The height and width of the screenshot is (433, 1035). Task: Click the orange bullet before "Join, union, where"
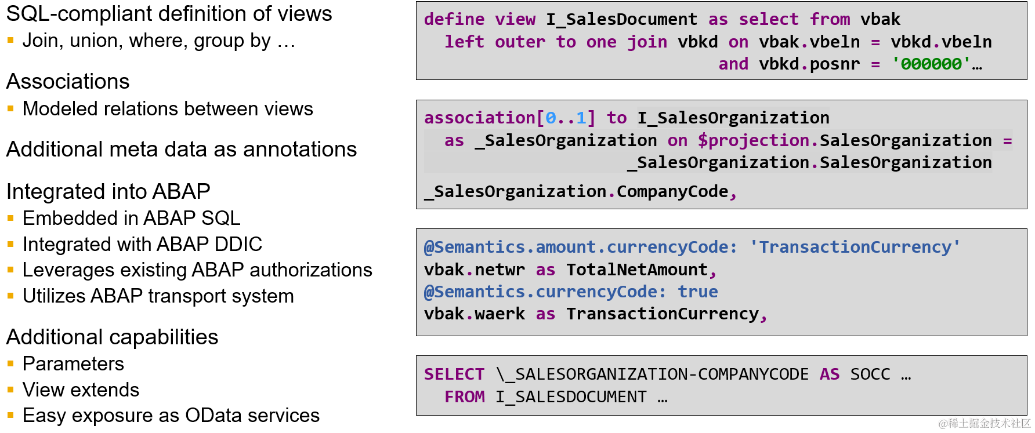coord(10,40)
